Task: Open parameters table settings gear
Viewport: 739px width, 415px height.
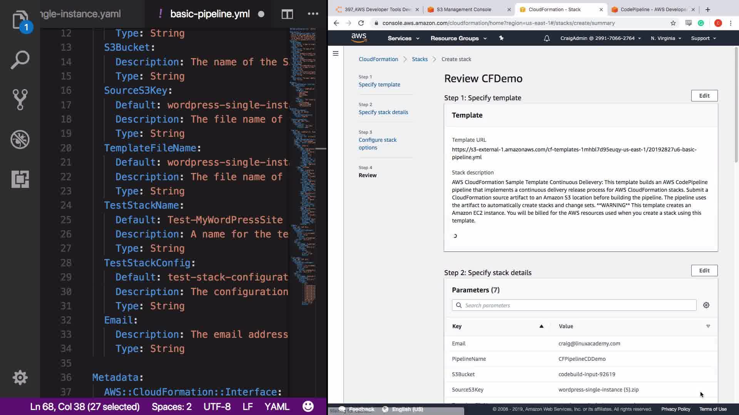Action: pos(706,305)
